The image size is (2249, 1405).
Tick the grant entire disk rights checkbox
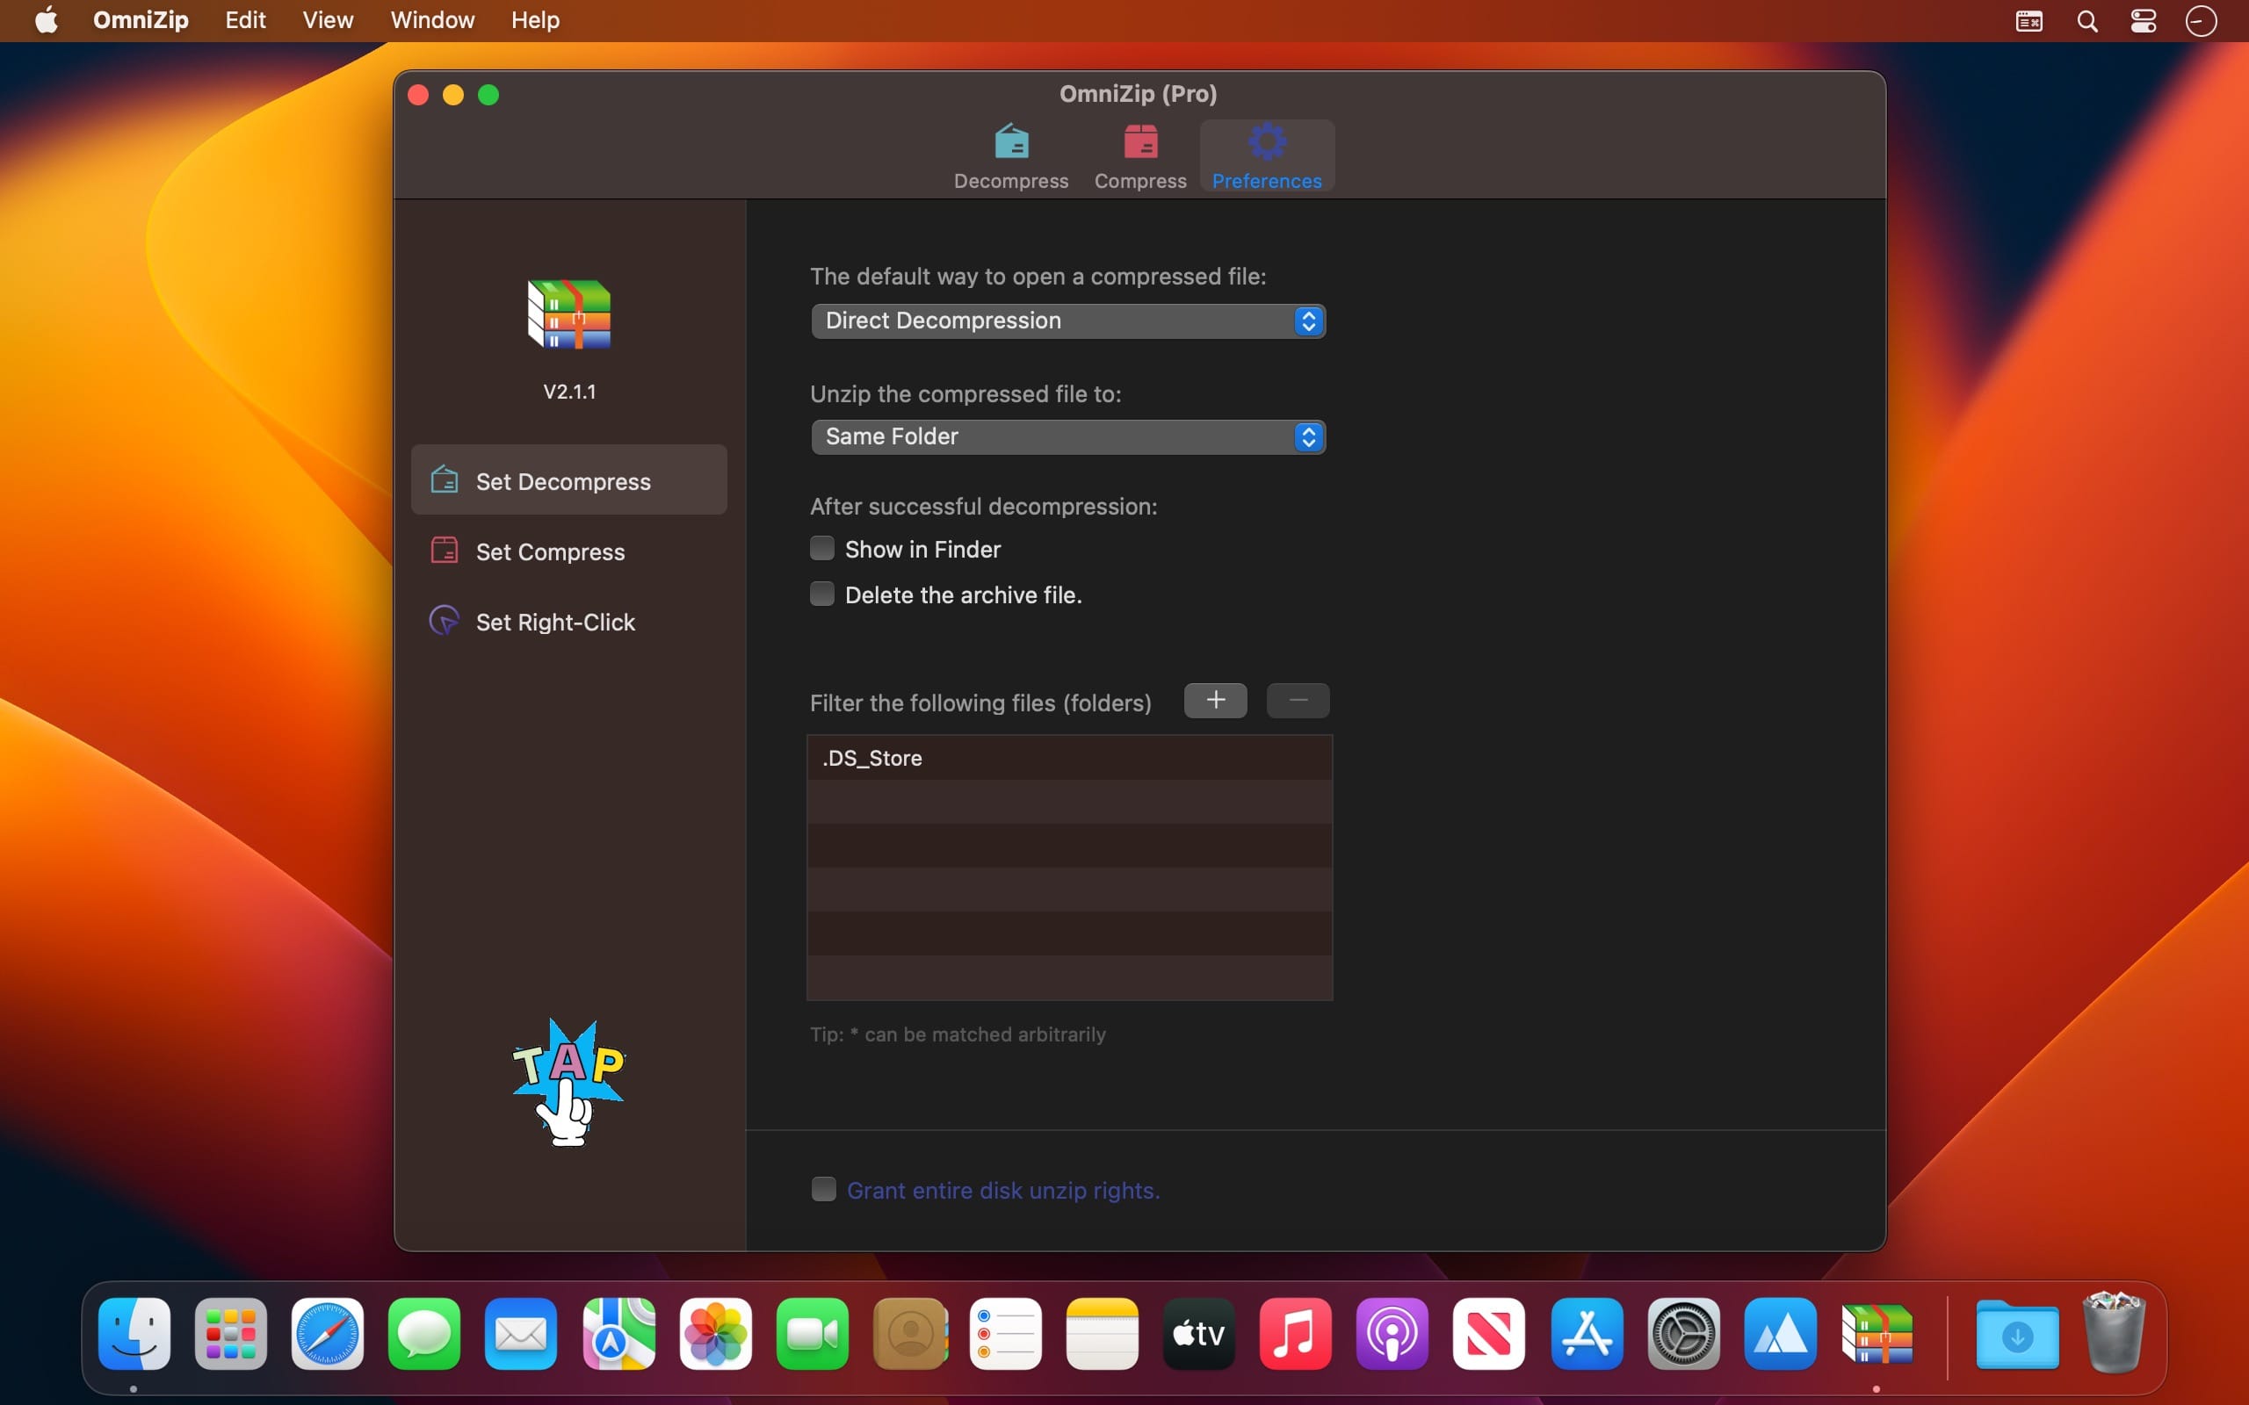[823, 1189]
